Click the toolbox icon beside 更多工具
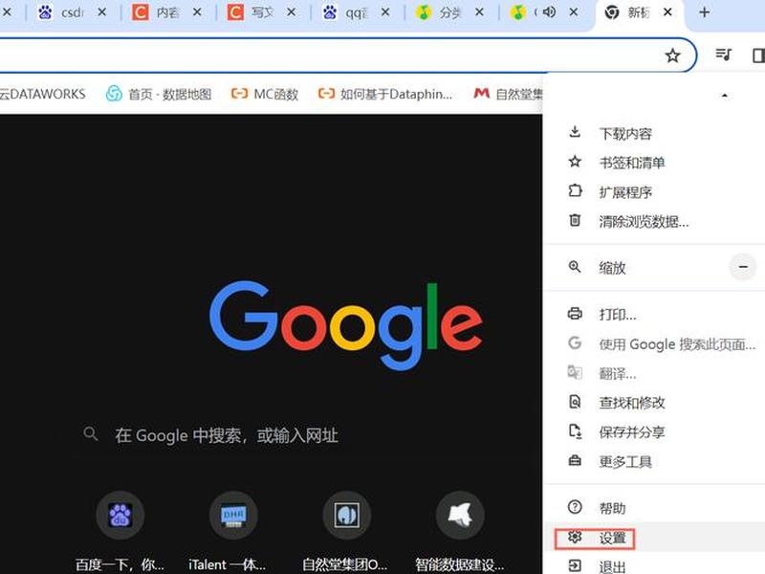 tap(575, 460)
